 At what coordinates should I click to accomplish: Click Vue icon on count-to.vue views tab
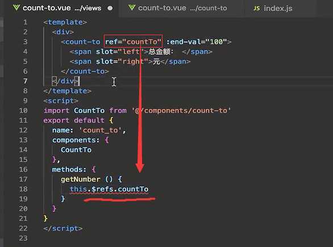pyautogui.click(x=16, y=8)
